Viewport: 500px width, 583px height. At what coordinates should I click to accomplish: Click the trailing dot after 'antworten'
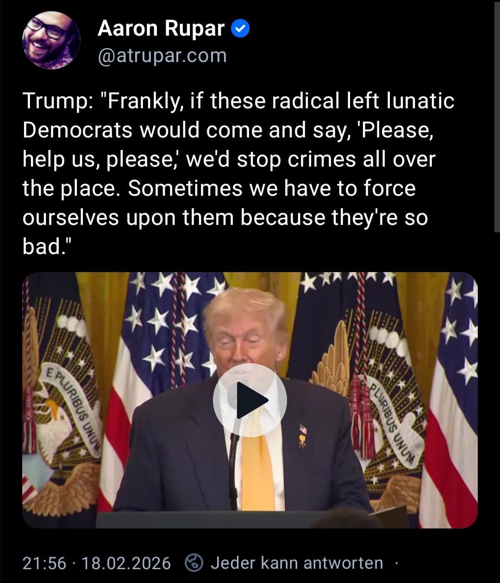(396, 564)
